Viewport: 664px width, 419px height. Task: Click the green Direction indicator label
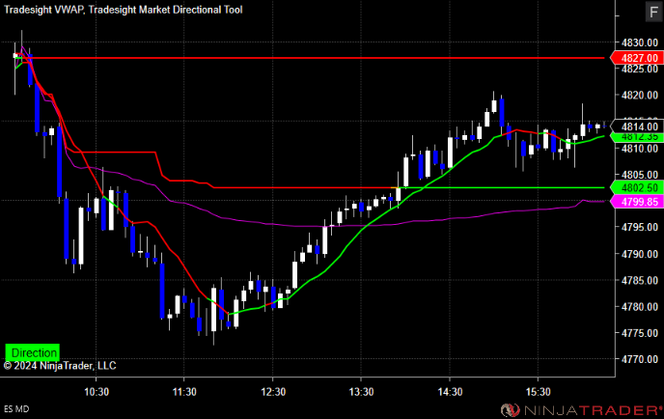click(x=33, y=352)
